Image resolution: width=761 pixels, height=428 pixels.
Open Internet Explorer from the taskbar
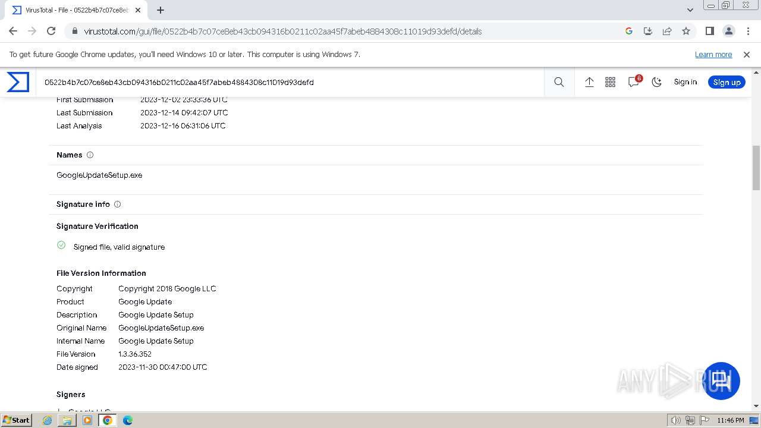pyautogui.click(x=48, y=420)
